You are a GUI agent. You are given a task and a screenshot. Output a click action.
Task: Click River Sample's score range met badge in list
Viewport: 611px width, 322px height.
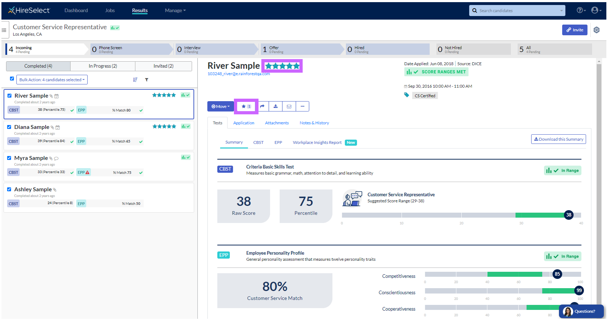(x=186, y=95)
